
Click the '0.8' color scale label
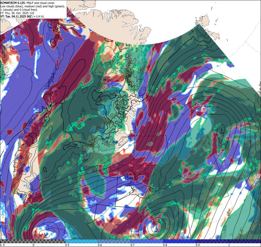pos(165,245)
